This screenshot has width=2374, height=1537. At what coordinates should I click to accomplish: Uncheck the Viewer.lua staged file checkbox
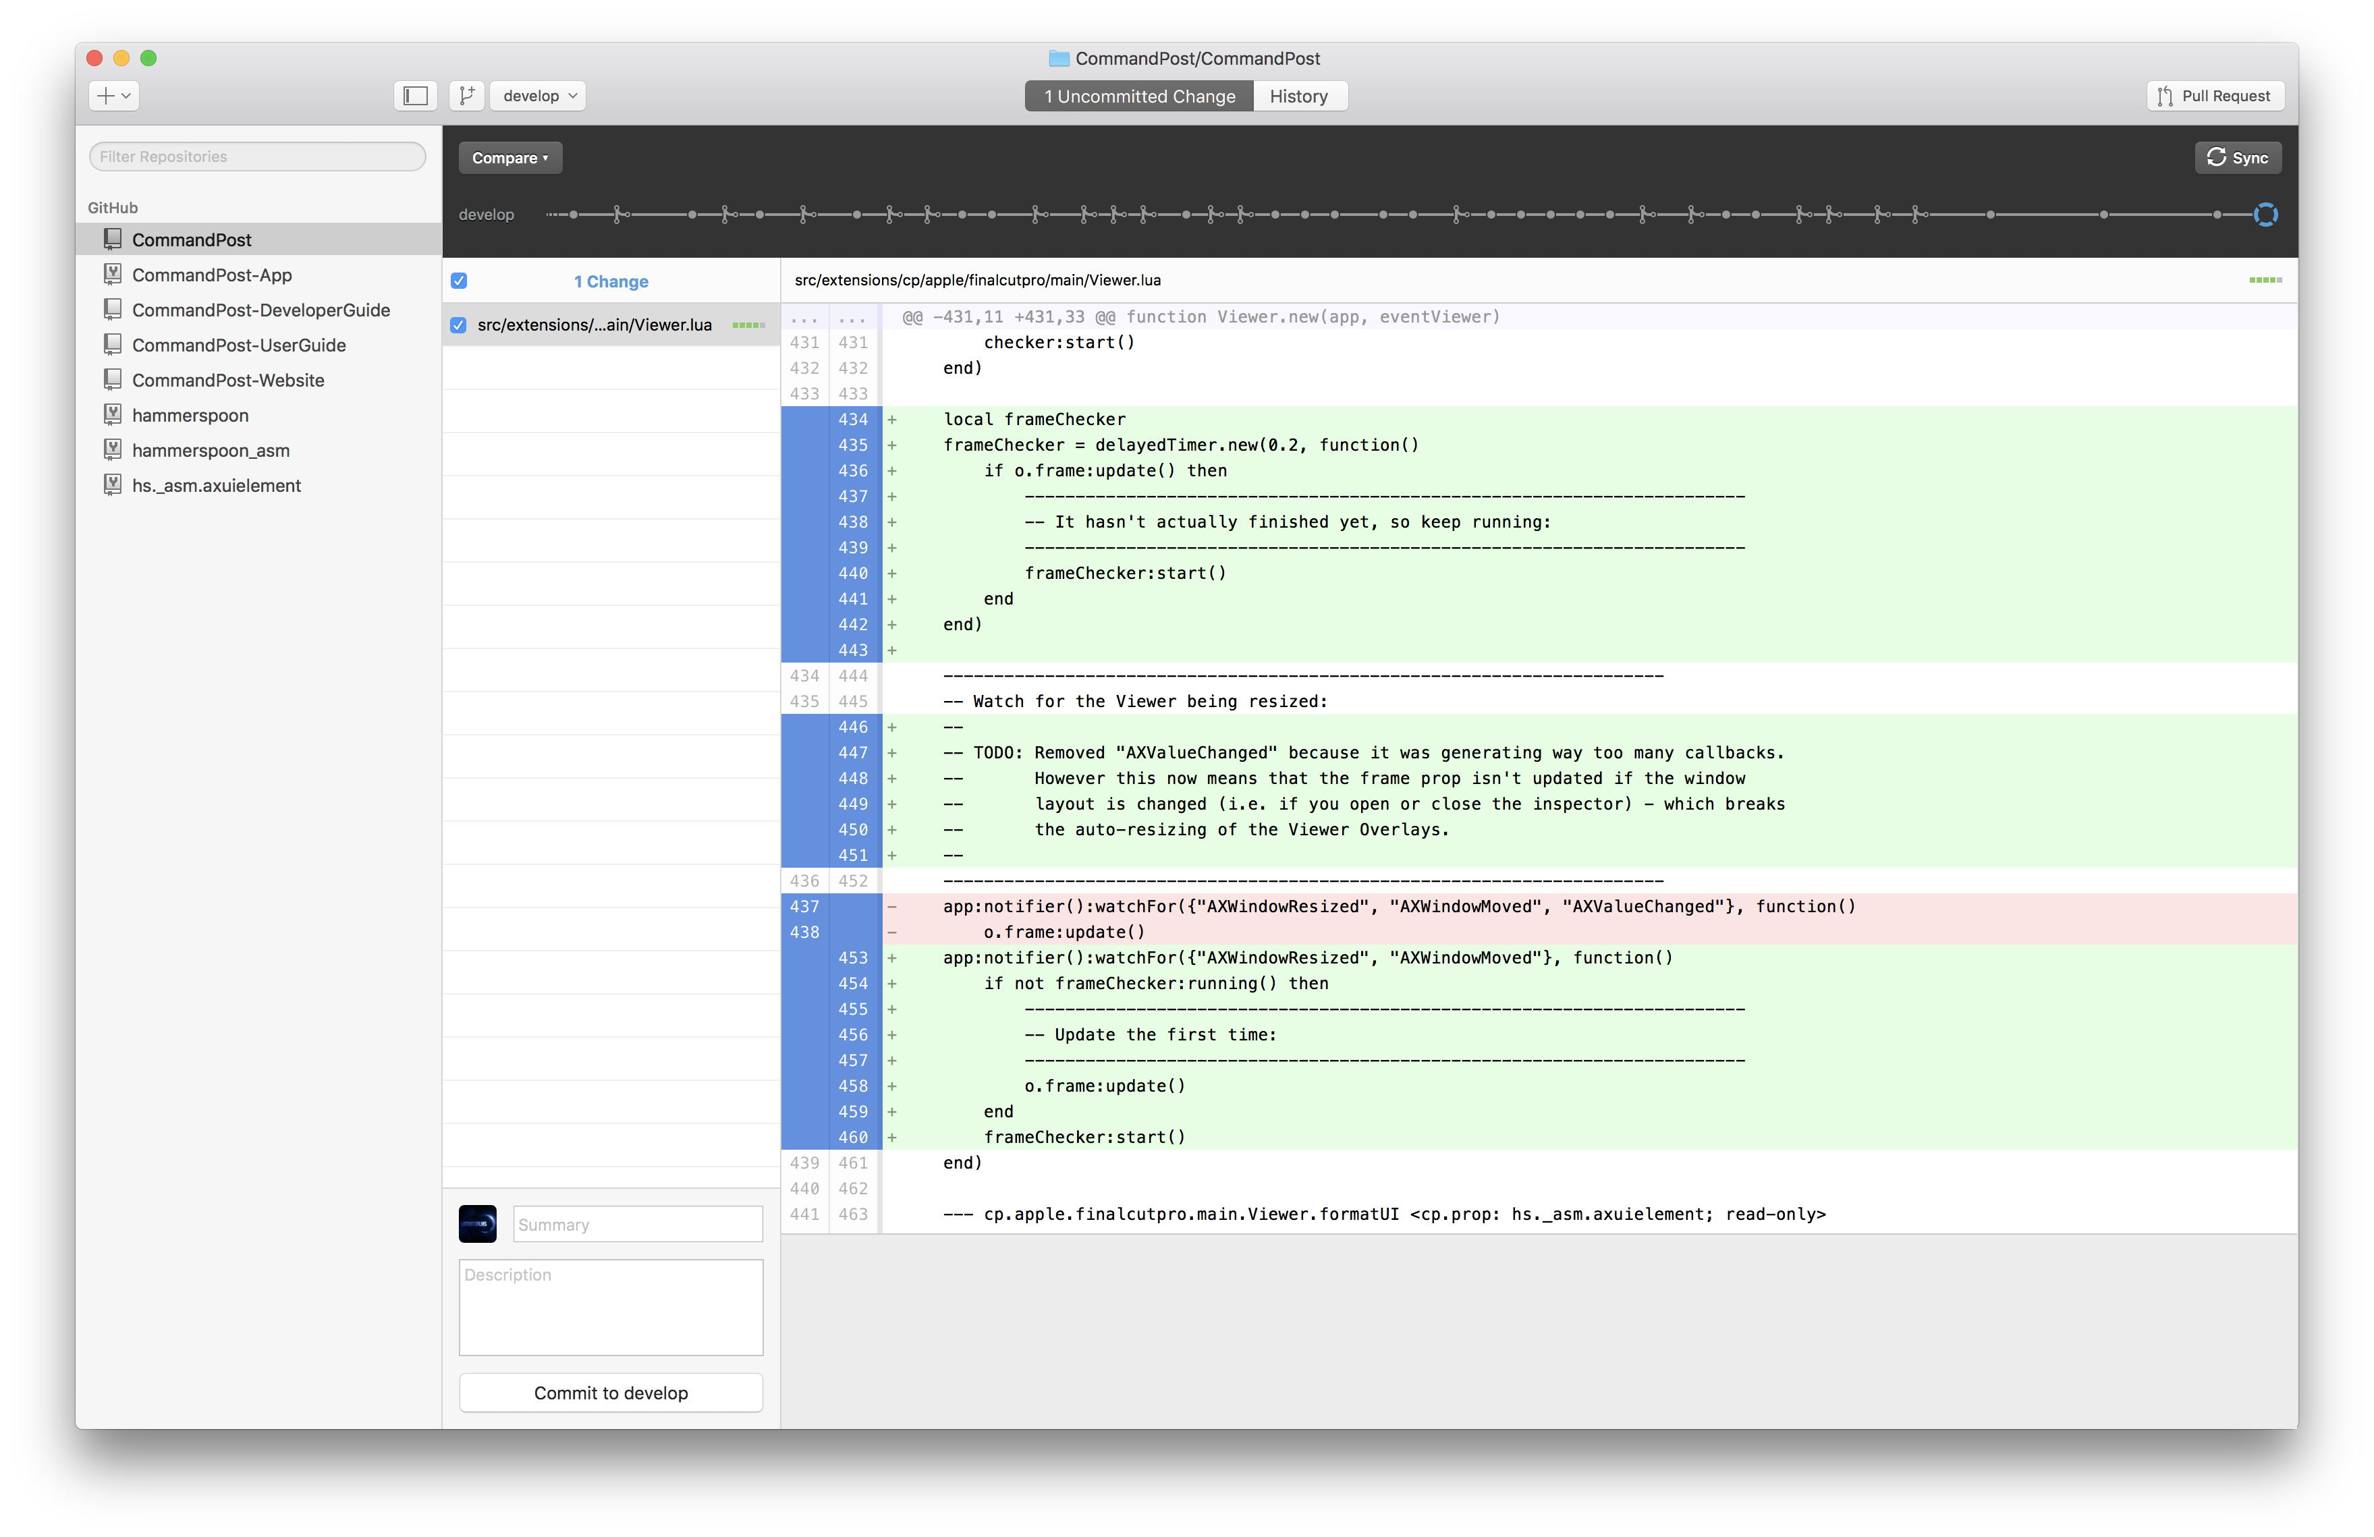[x=459, y=325]
